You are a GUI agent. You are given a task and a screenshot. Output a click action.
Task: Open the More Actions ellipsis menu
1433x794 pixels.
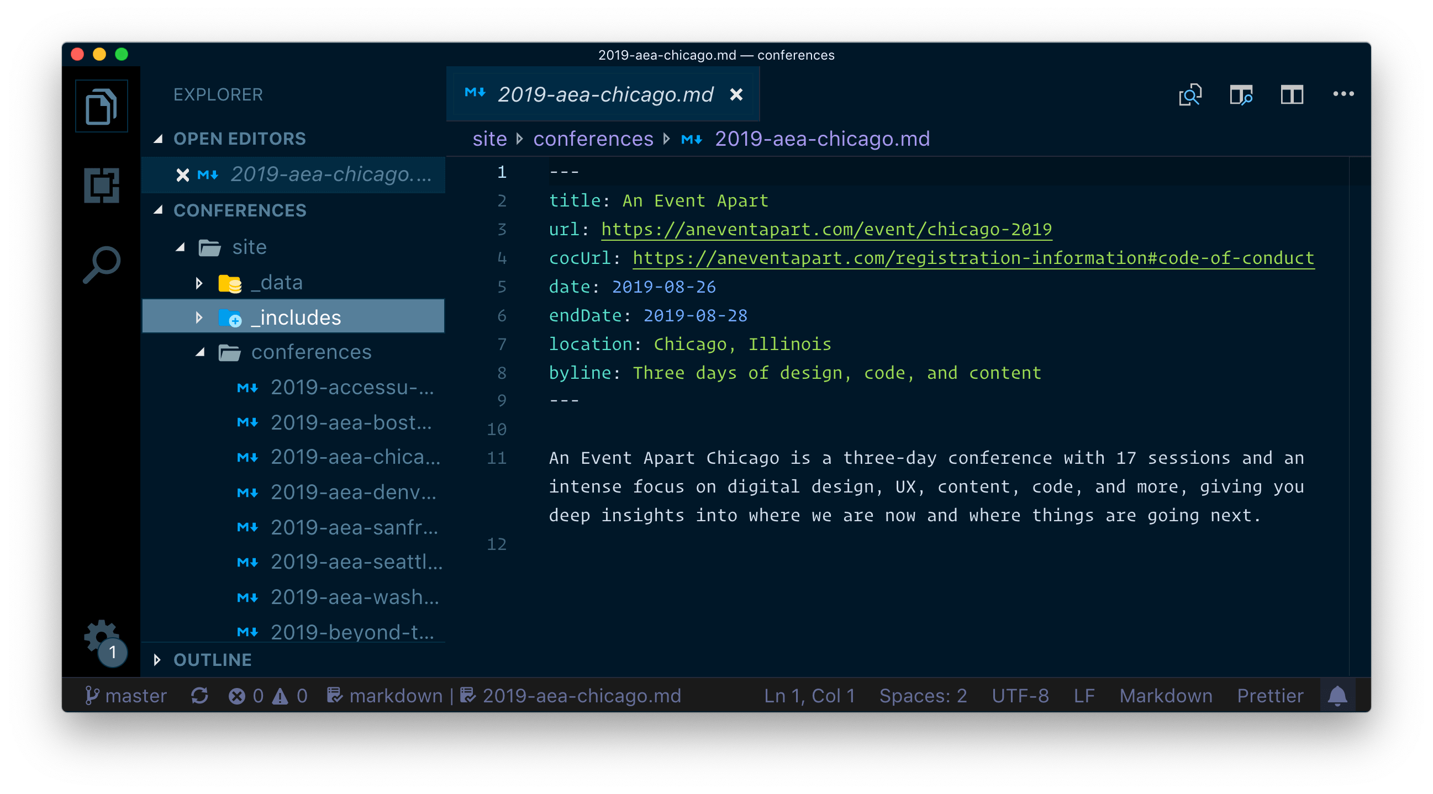tap(1344, 94)
